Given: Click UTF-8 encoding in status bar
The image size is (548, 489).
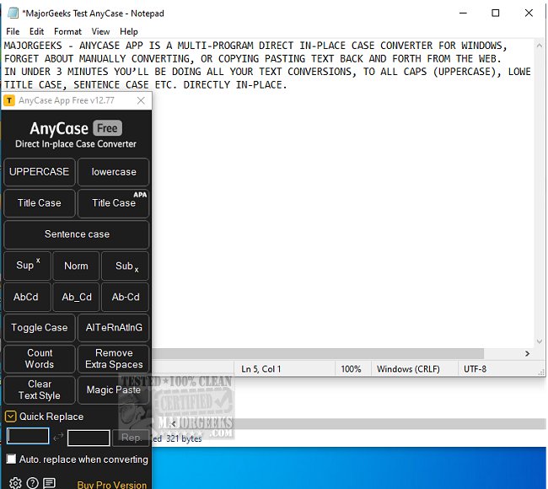Looking at the screenshot, I should tap(475, 369).
